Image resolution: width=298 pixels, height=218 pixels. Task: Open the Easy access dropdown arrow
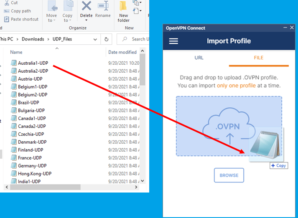pos(140,11)
